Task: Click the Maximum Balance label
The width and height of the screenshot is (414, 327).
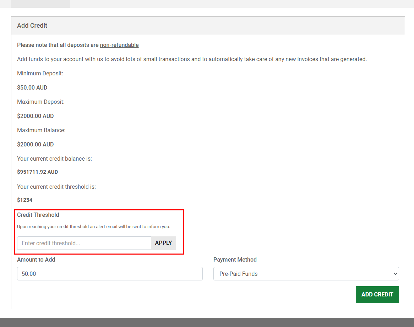Action: point(41,130)
